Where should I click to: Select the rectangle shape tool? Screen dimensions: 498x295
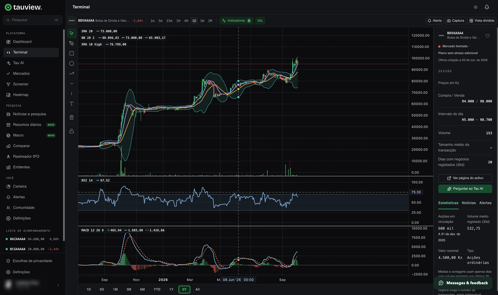click(x=72, y=53)
